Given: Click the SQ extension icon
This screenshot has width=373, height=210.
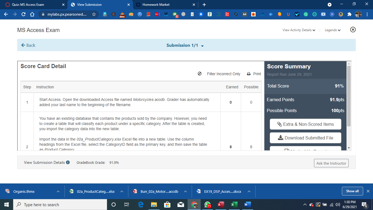Looking at the screenshot, I should coord(131,14).
